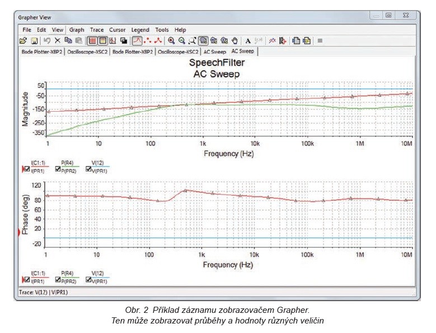The image size is (436, 333).
Task: Click the Zoom Area magnifier icon
Action: [192, 41]
